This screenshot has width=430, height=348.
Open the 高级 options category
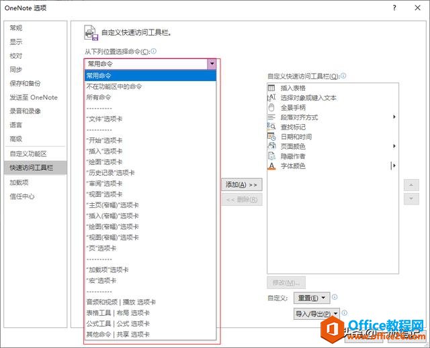(x=36, y=139)
